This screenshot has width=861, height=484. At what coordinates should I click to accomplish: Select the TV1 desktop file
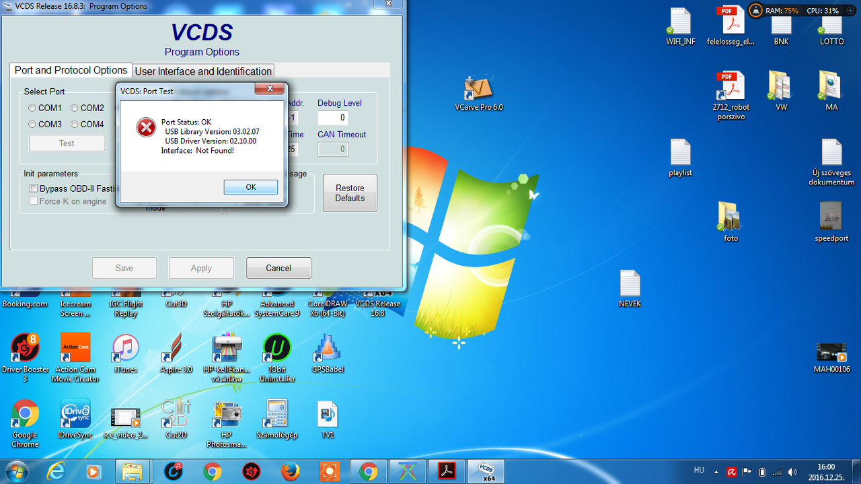point(327,419)
